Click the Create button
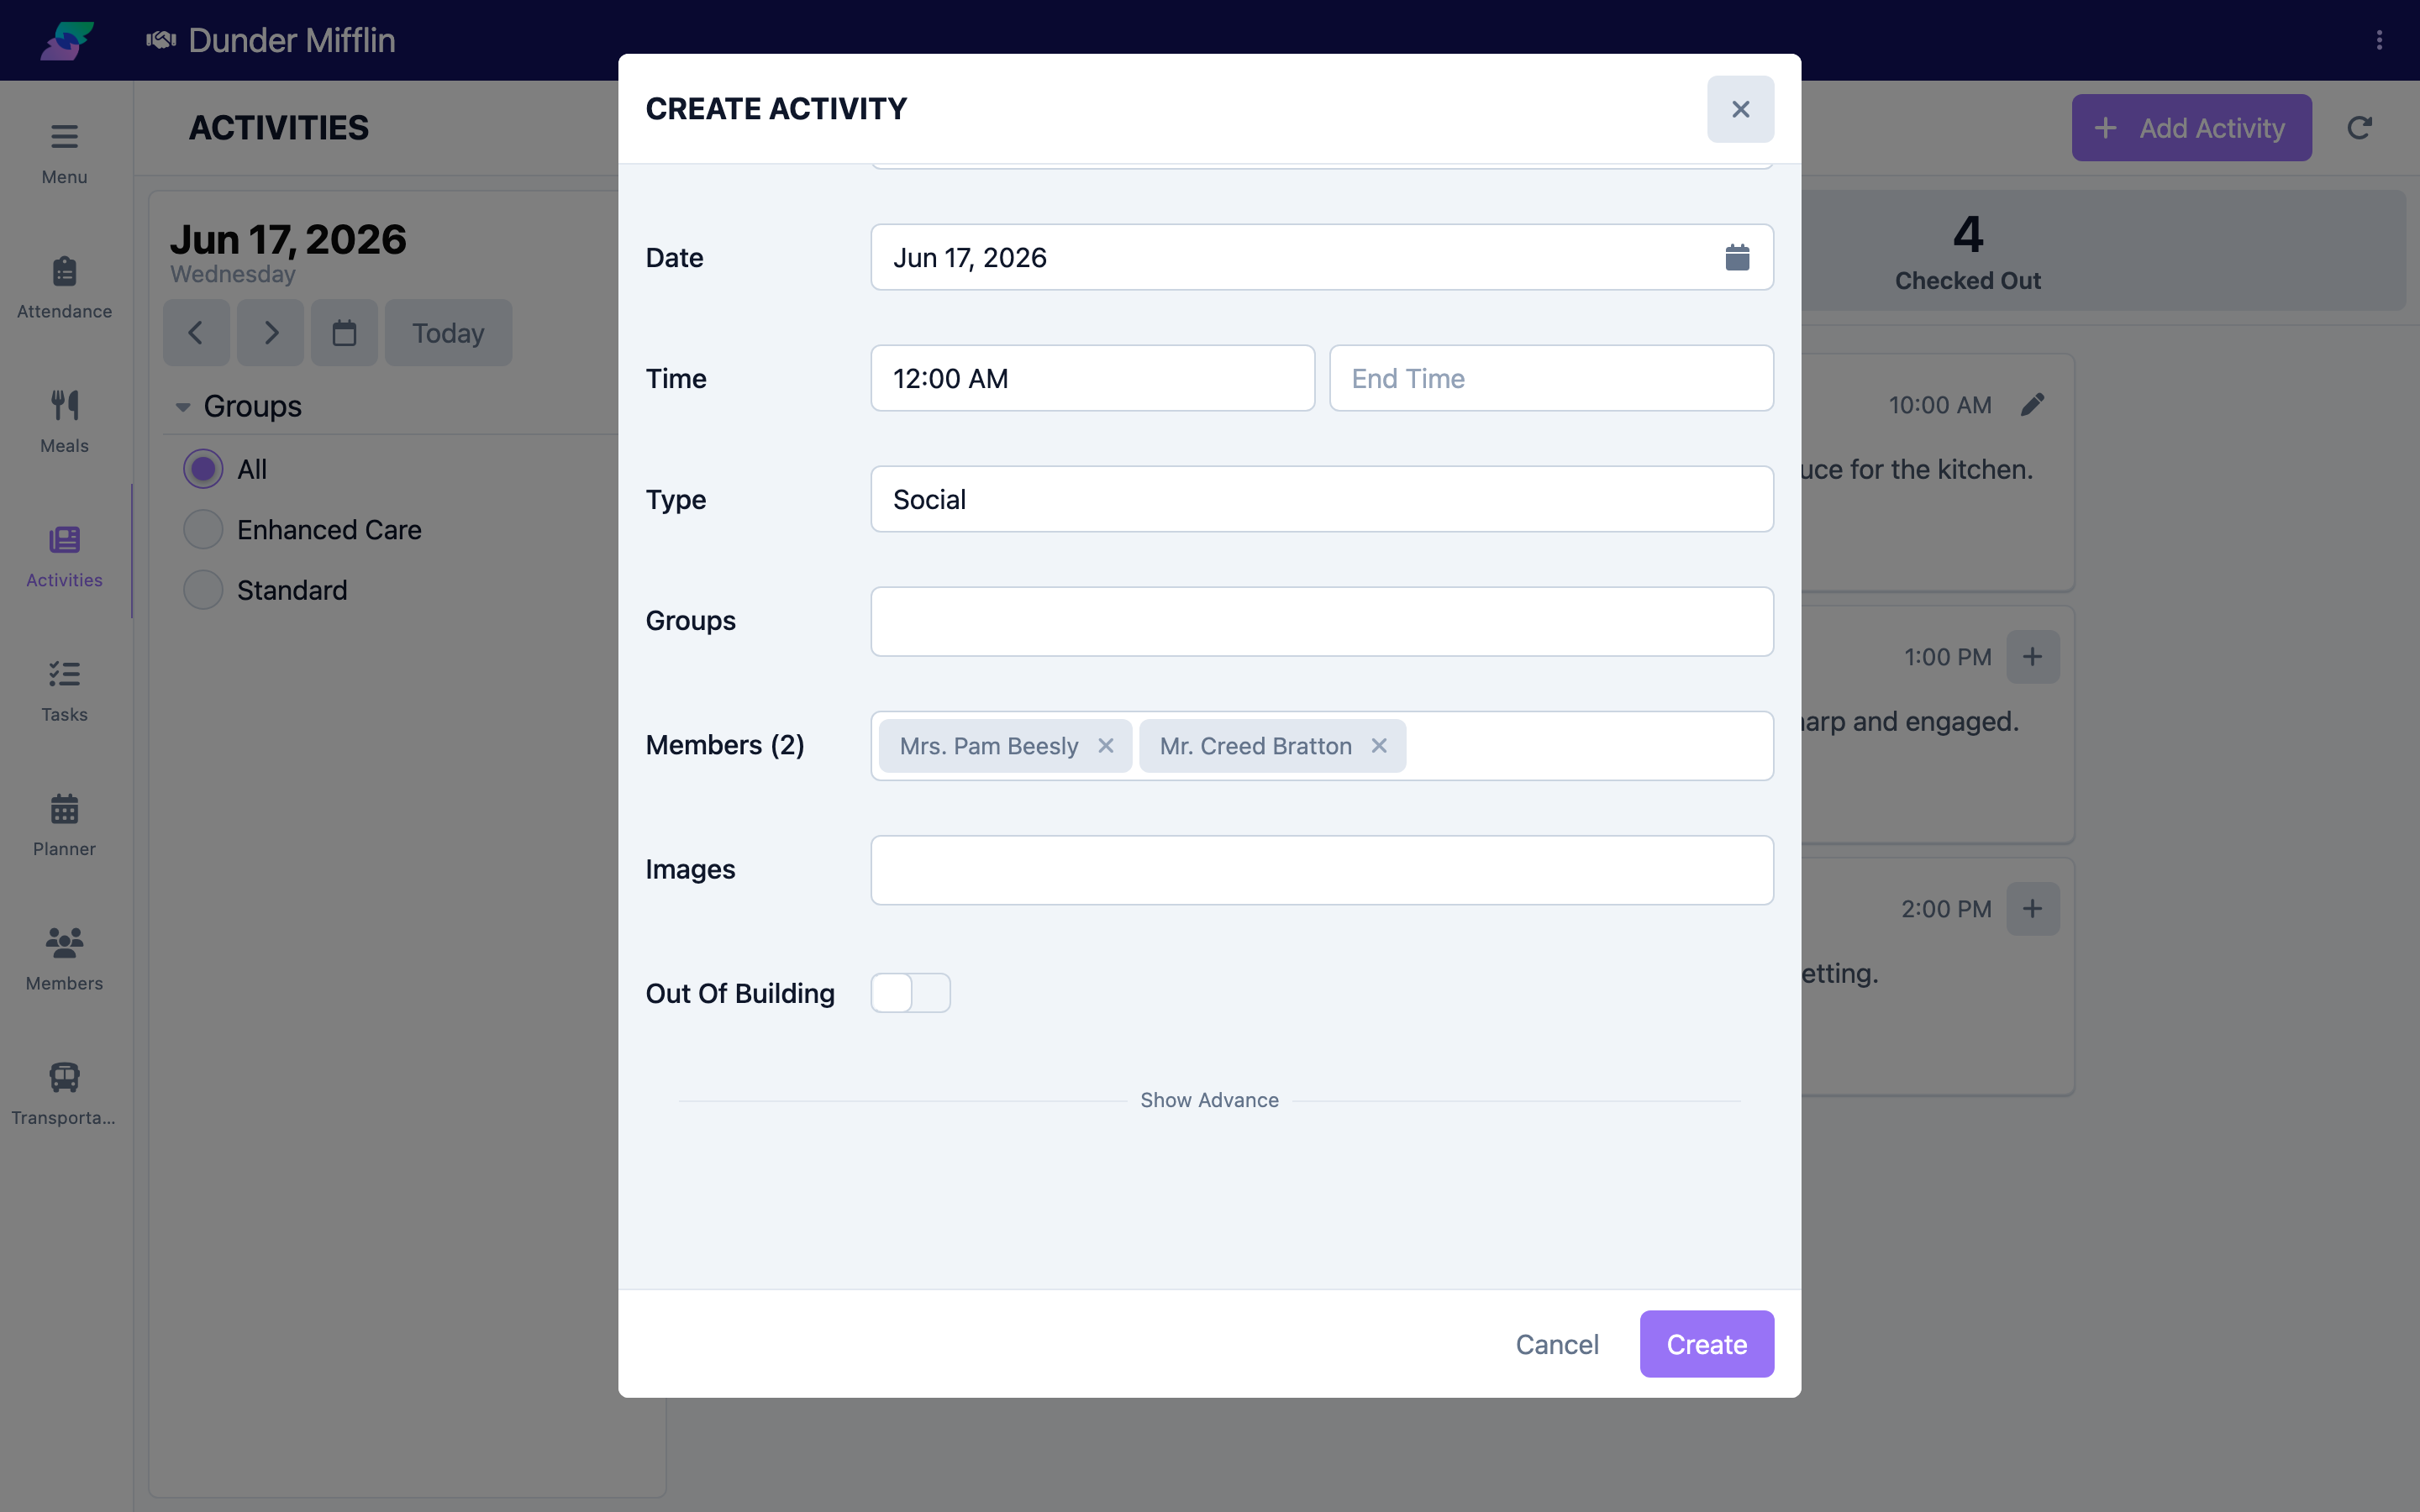Viewport: 2420px width, 1512px height. (1706, 1344)
